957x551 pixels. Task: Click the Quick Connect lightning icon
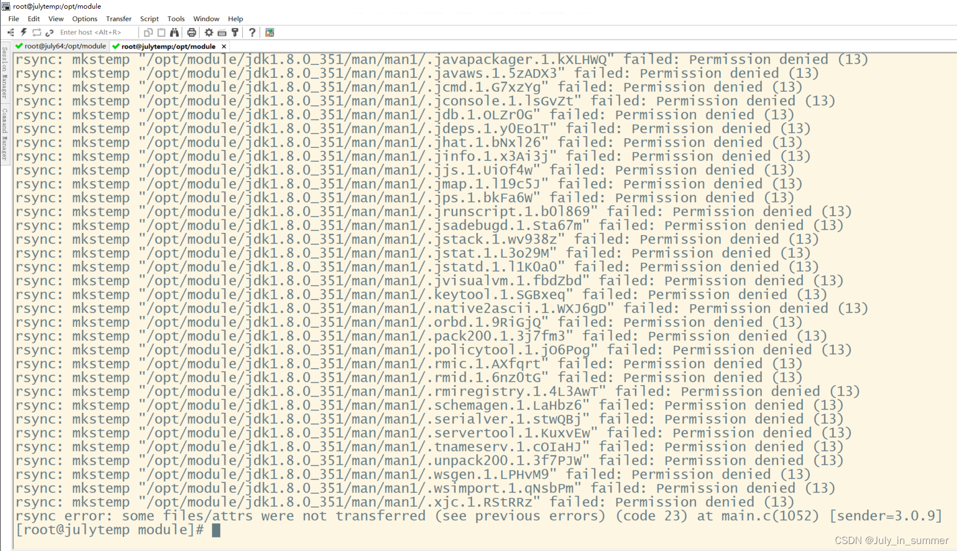(24, 32)
